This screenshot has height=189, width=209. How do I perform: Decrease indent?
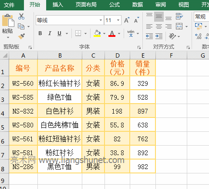(x=149, y=36)
